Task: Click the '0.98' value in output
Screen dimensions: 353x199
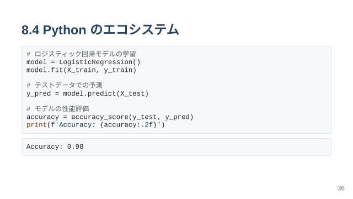Action: pyautogui.click(x=76, y=146)
